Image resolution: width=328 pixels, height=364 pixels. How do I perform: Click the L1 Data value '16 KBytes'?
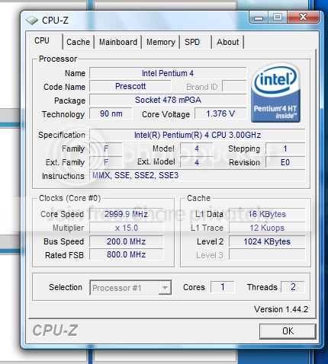pos(267,214)
